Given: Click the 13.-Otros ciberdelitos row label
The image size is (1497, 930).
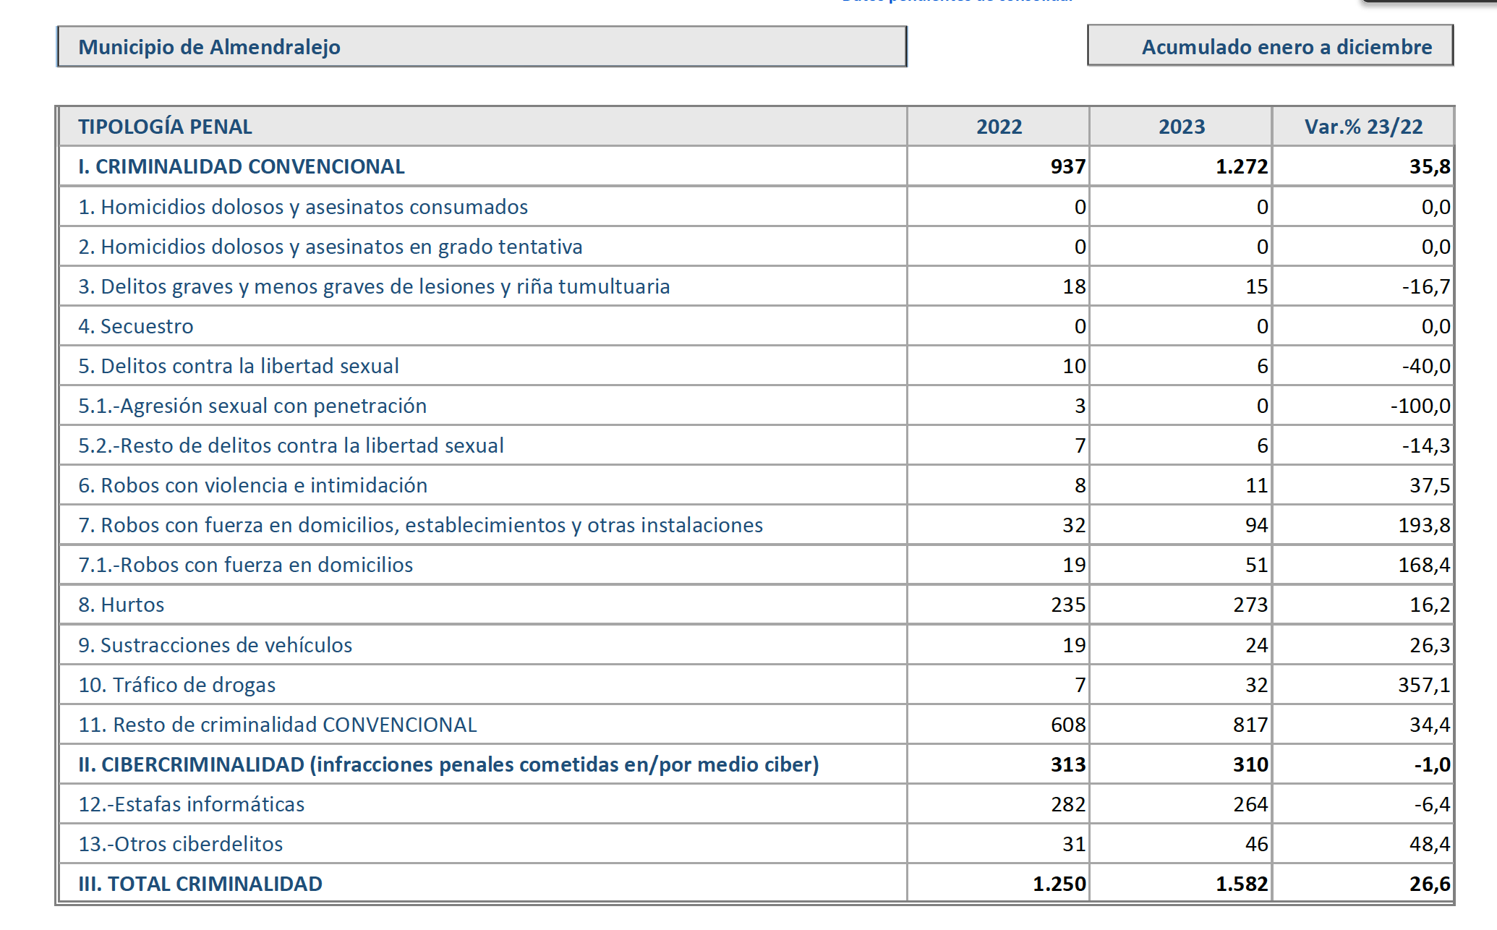Looking at the screenshot, I should 181,844.
